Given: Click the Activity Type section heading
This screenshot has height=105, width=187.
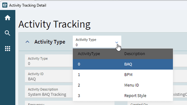Looking at the screenshot, I should [x=50, y=42].
